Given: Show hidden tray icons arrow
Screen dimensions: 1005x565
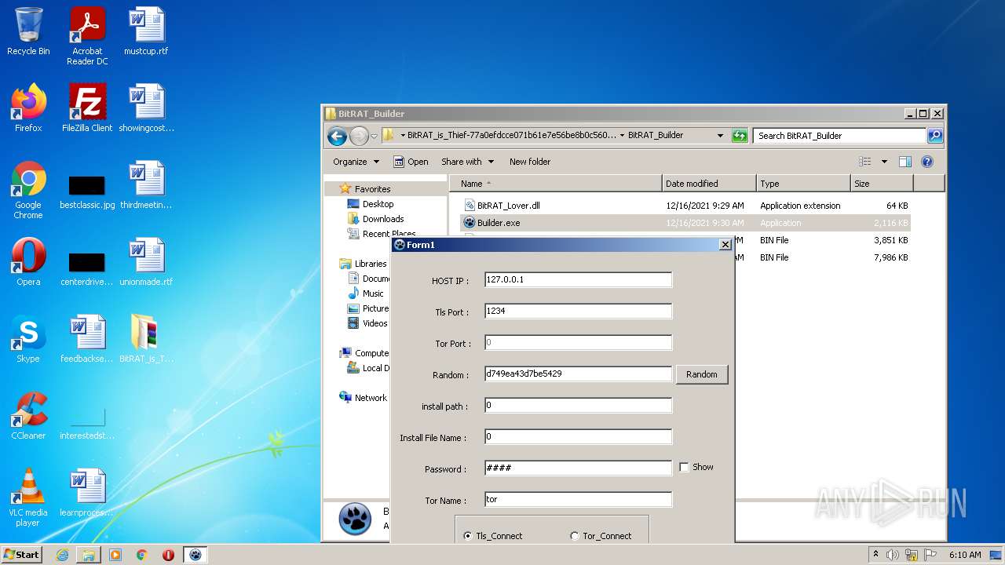Looking at the screenshot, I should (875, 555).
